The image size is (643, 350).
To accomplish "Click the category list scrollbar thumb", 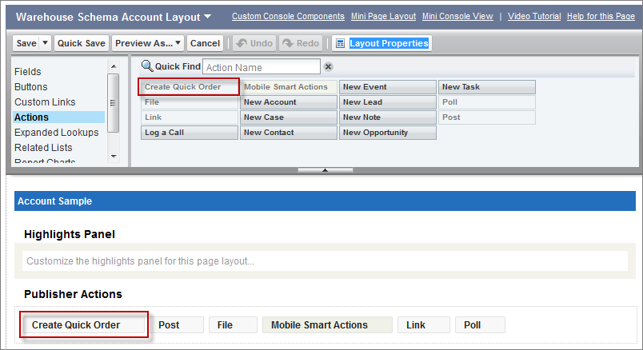I will (x=114, y=103).
